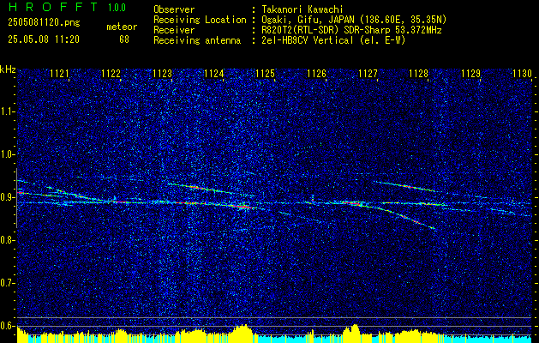Click the 0.9 kHz axis label

7,197
